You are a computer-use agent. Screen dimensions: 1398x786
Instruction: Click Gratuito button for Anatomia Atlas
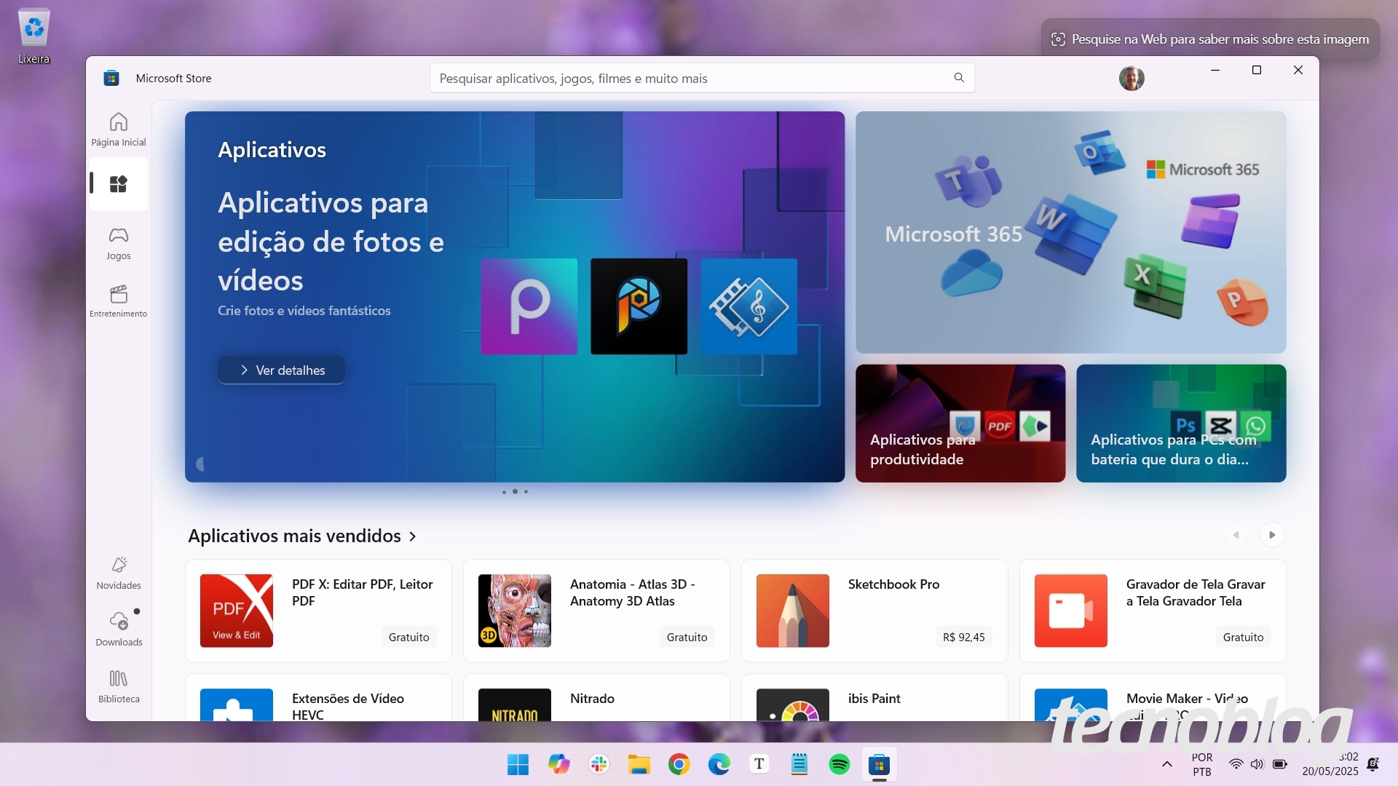coord(687,637)
